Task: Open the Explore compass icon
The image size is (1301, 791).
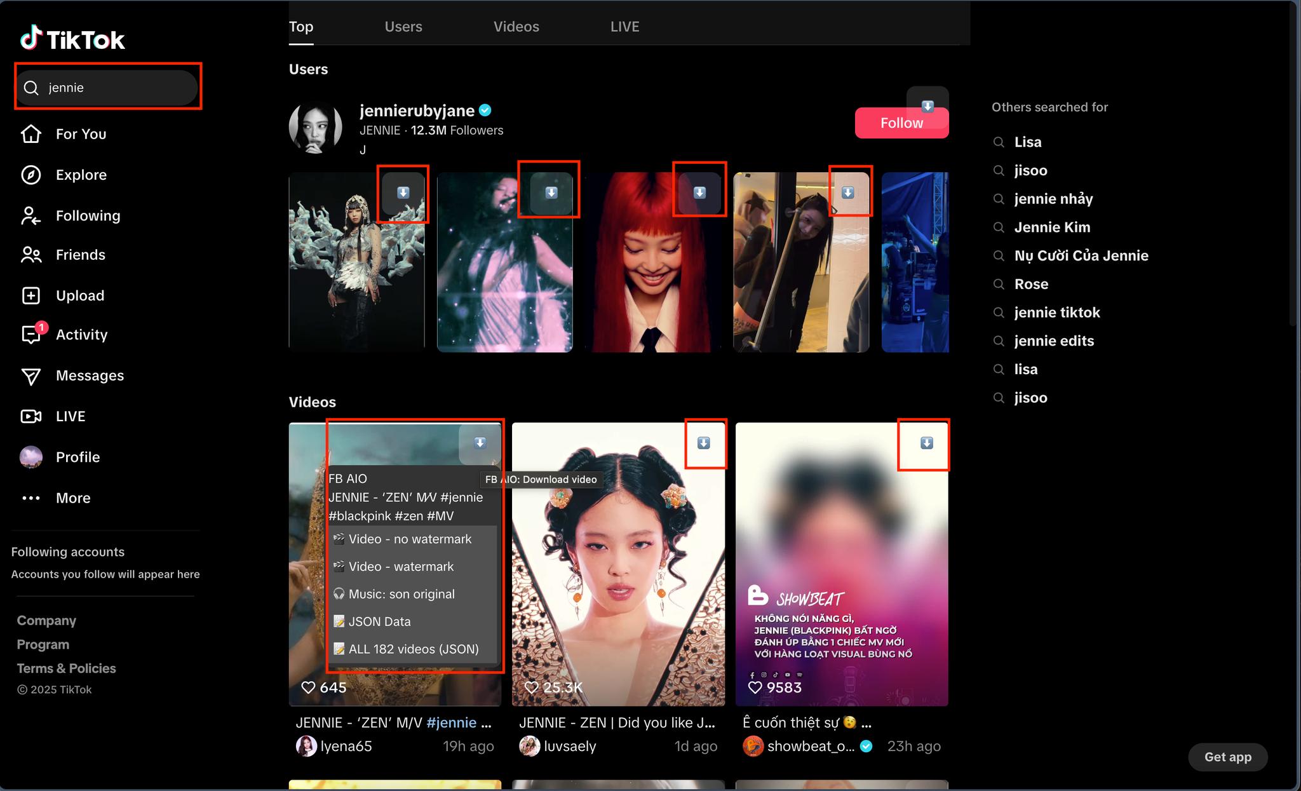Action: pos(31,175)
